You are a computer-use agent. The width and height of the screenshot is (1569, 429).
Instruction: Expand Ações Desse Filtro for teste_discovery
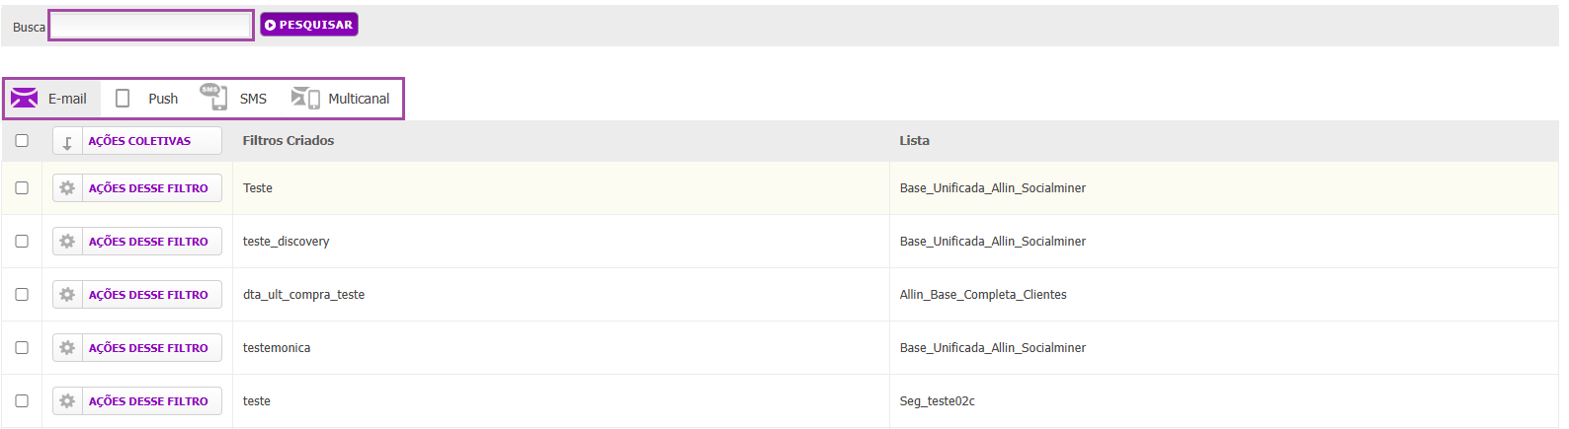(137, 242)
